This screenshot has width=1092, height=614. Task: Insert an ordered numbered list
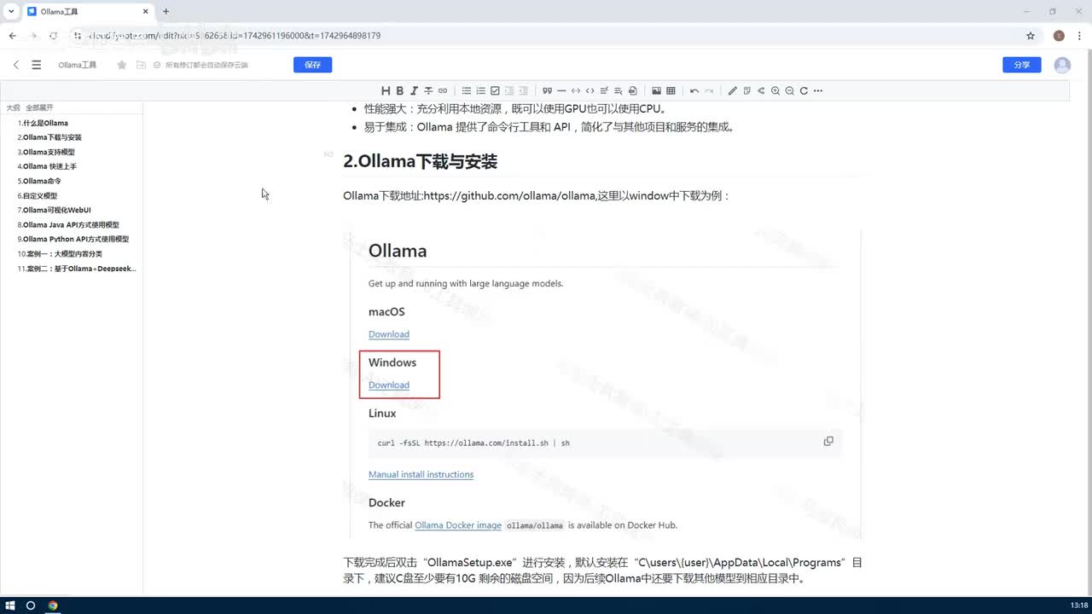click(480, 90)
